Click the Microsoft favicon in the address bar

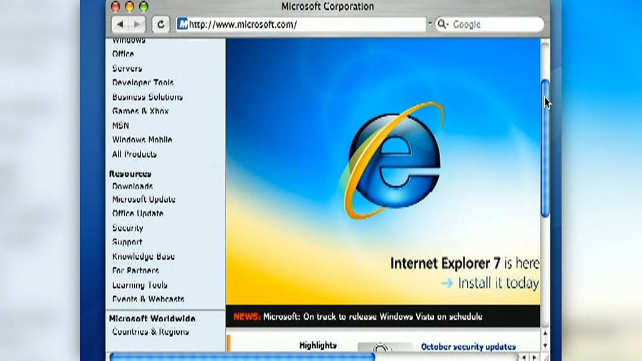(x=182, y=23)
